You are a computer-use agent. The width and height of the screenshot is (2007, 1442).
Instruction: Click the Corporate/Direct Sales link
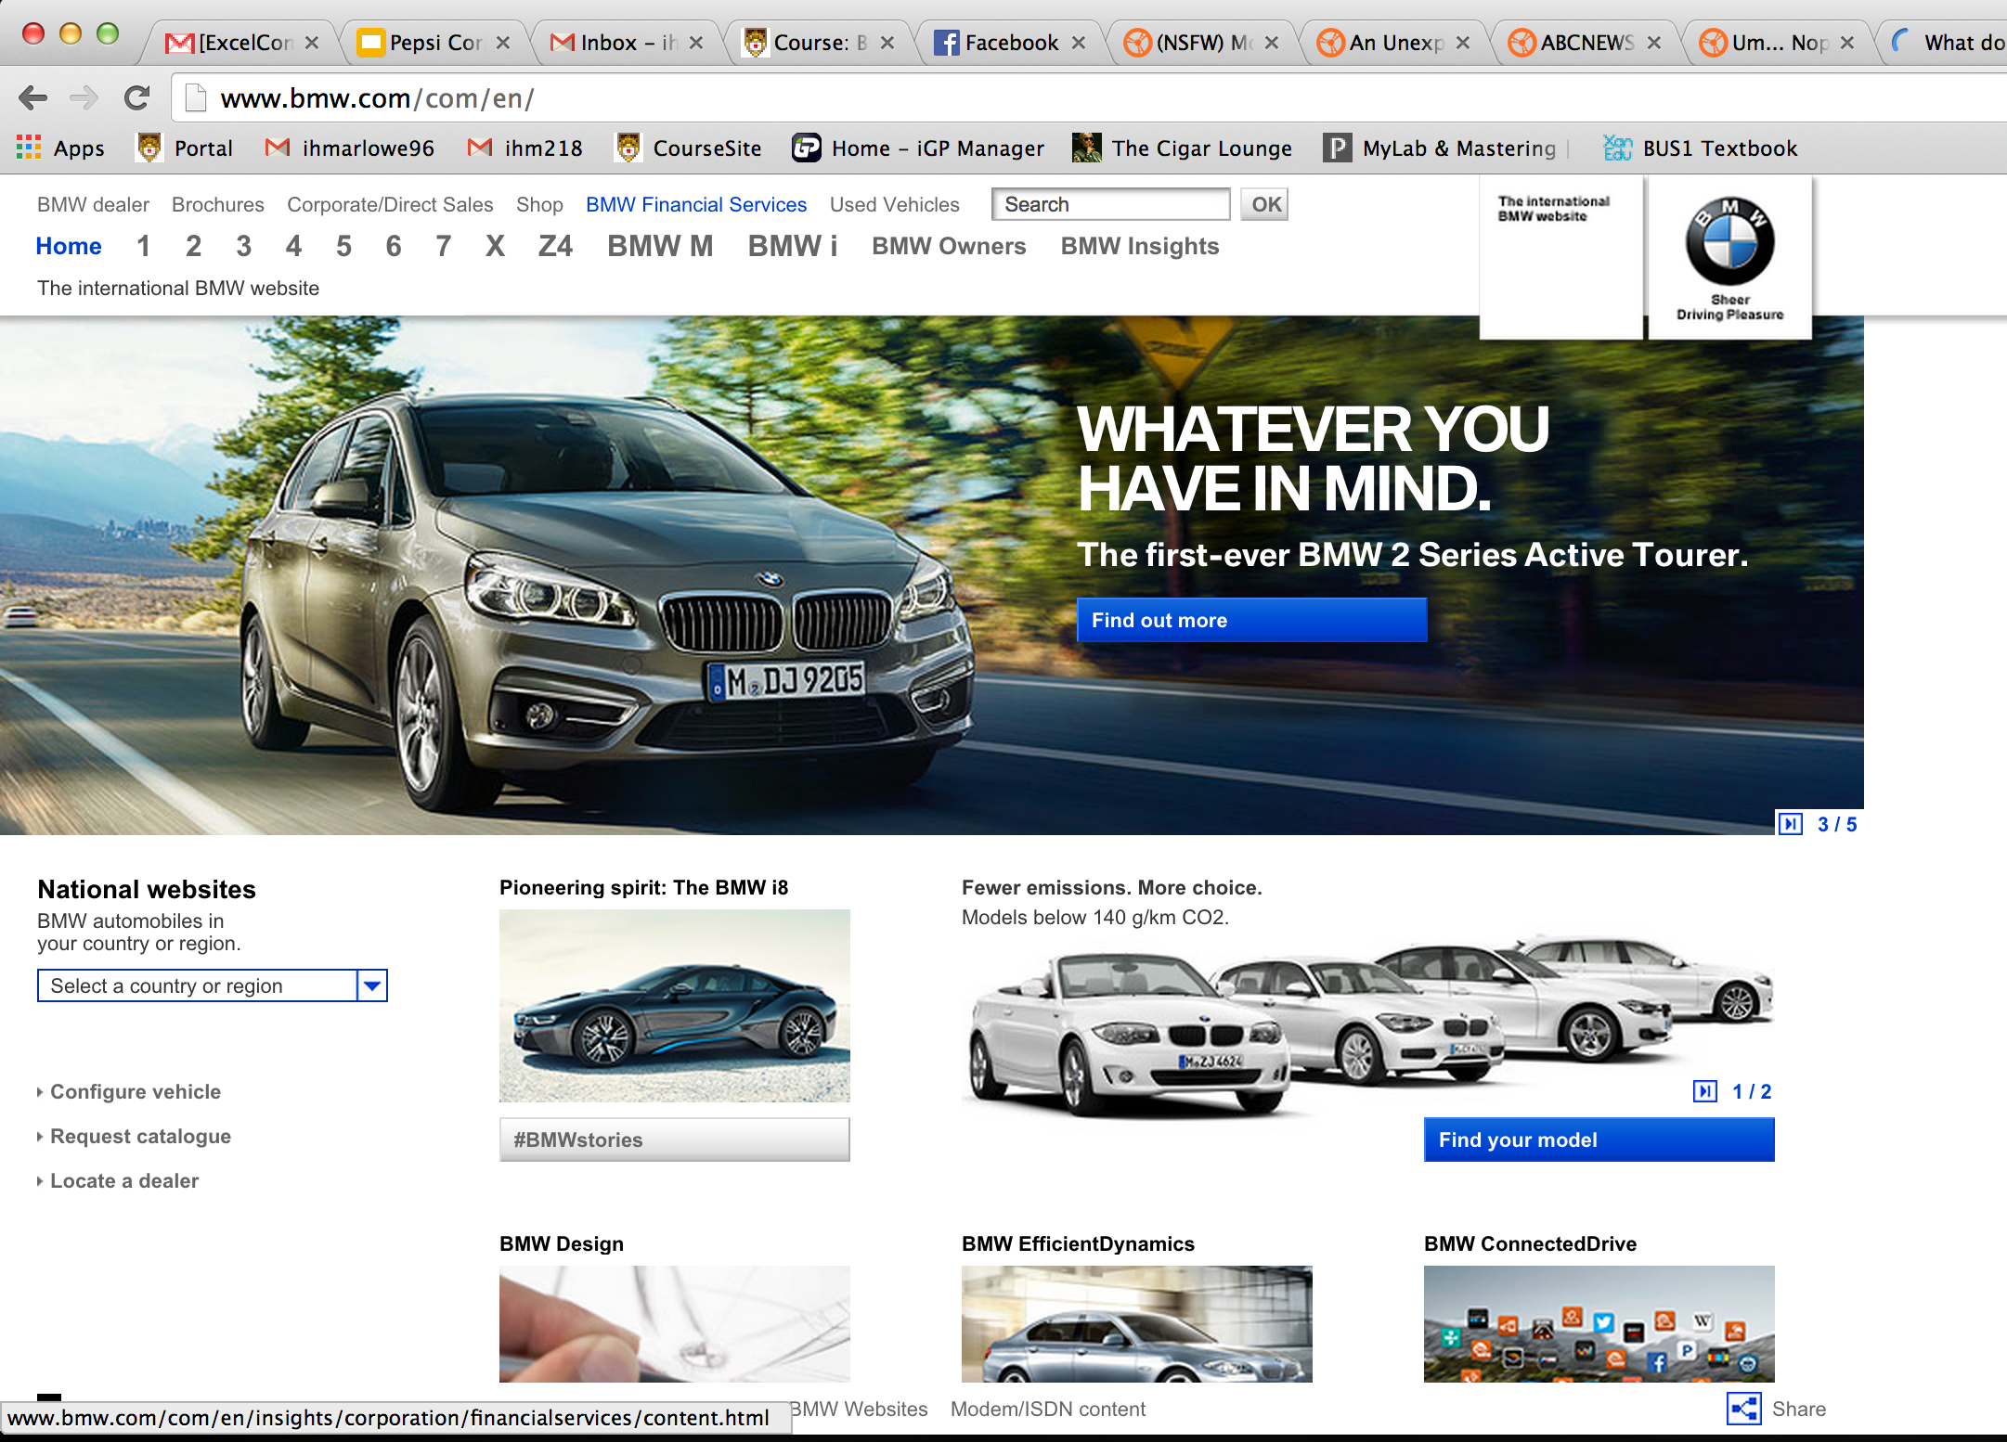coord(390,204)
